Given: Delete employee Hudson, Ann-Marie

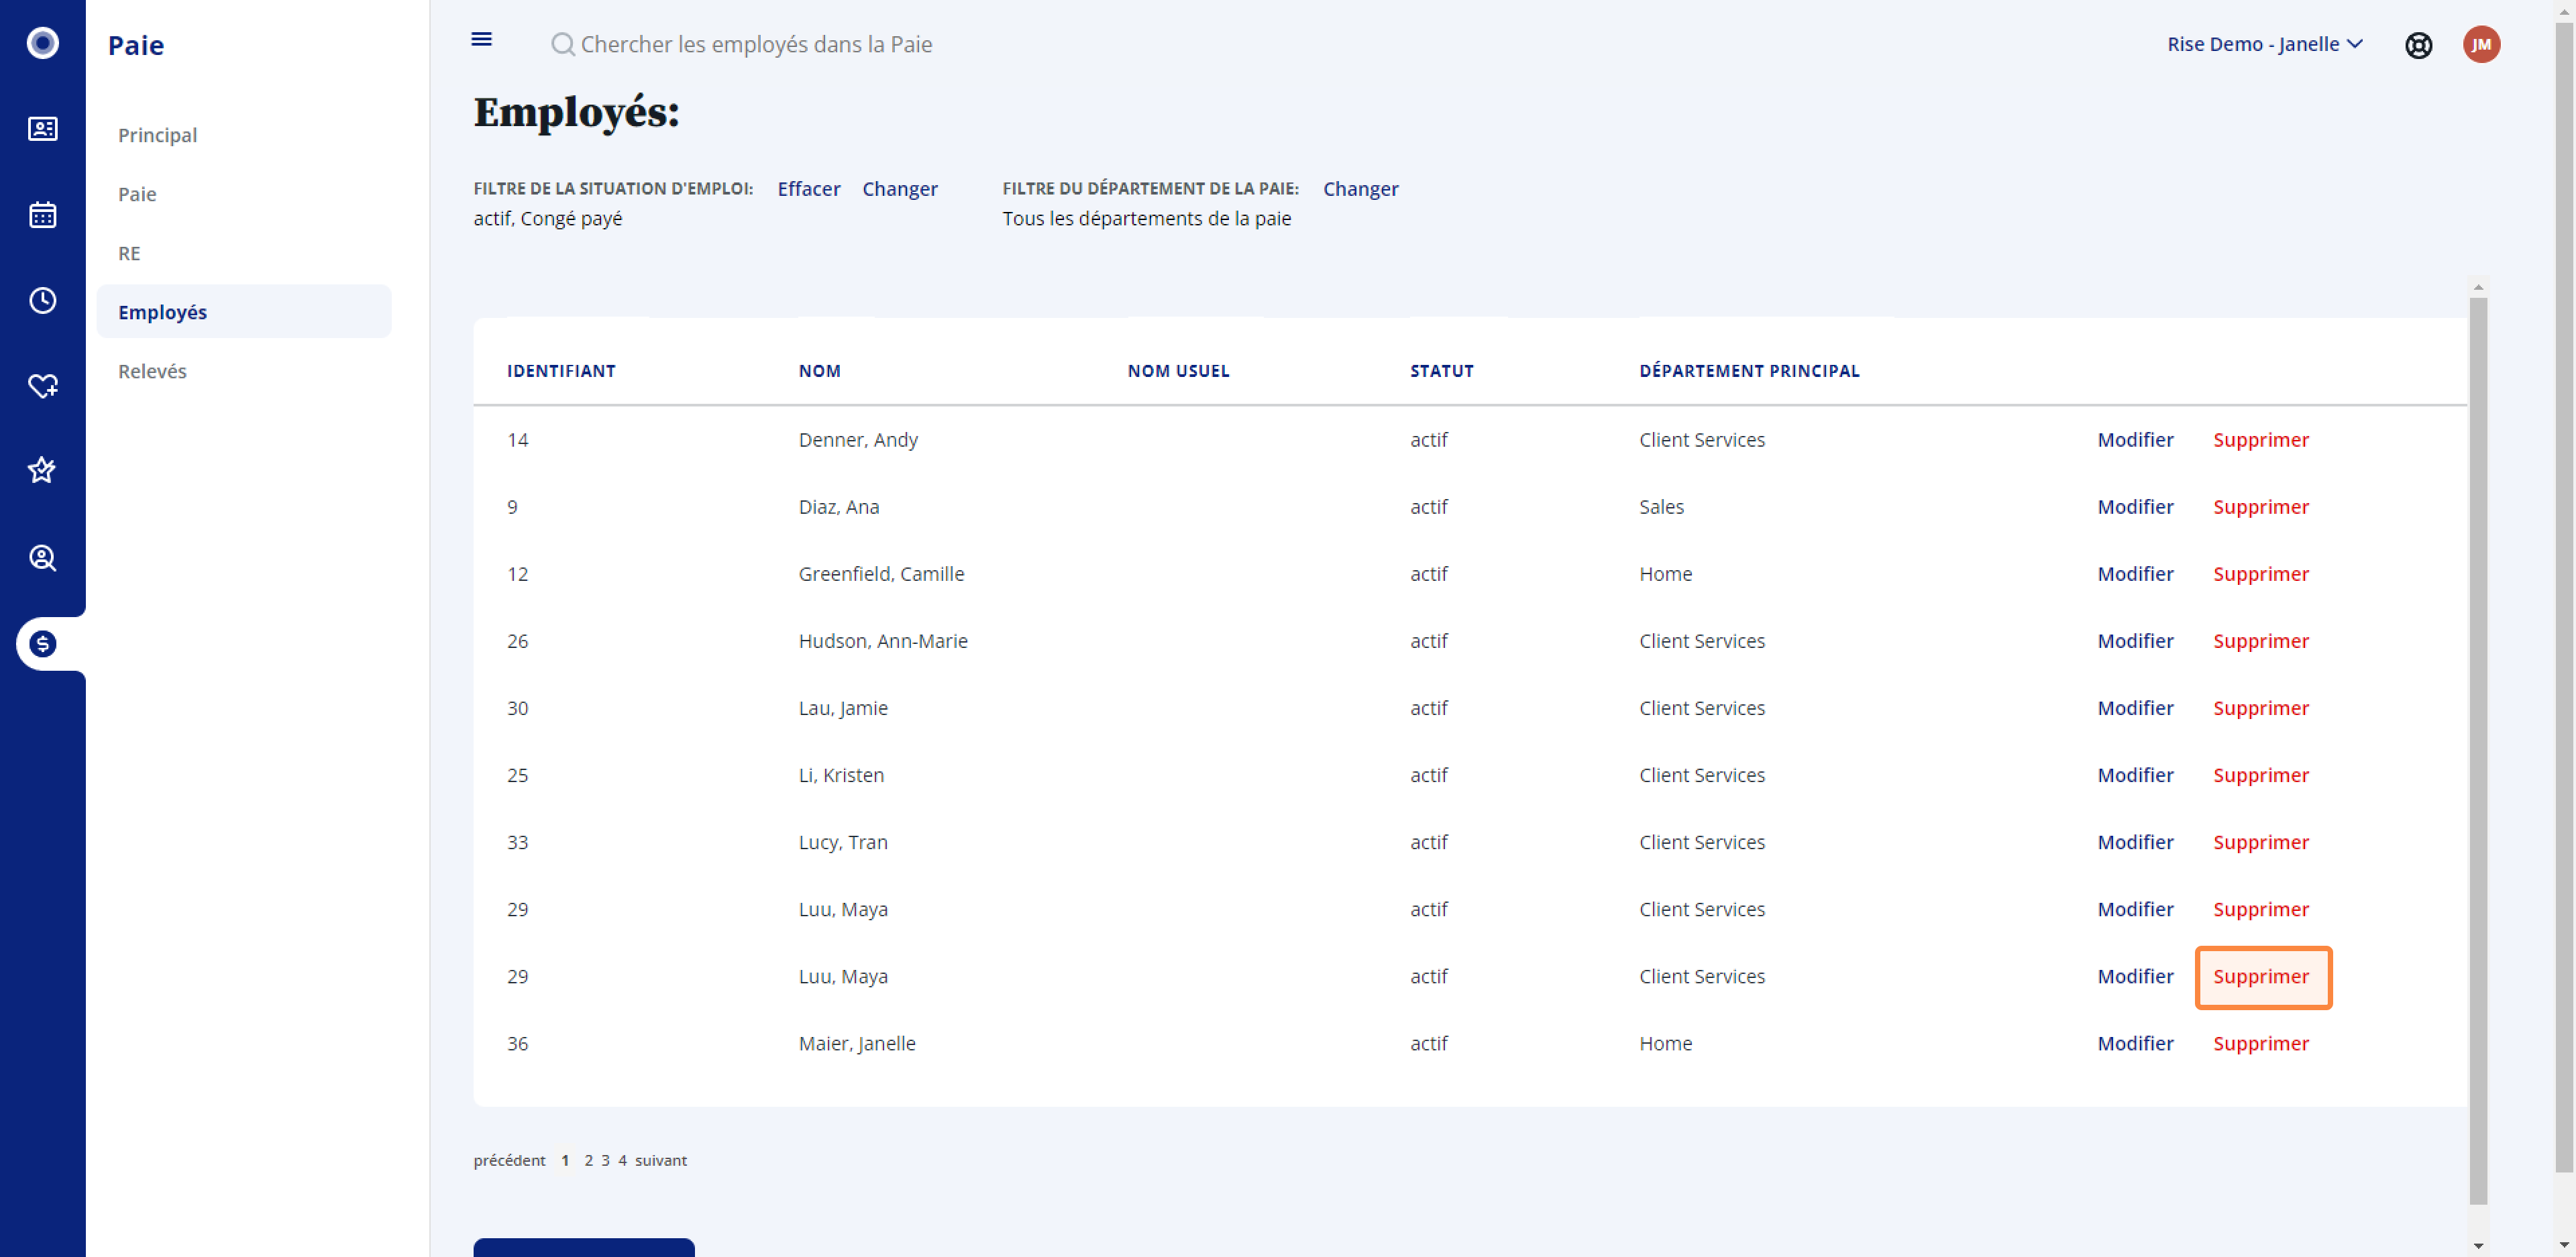Looking at the screenshot, I should pos(2260,641).
